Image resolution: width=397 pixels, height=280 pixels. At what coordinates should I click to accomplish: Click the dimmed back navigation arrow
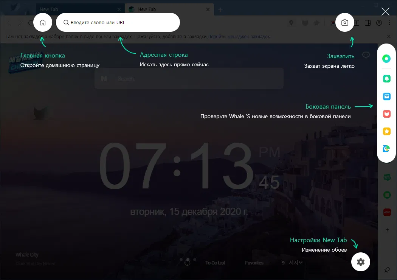click(x=9, y=23)
